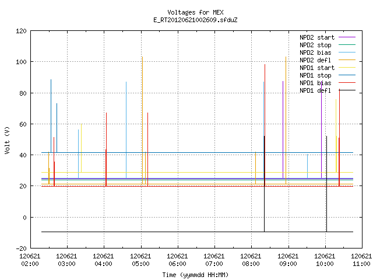This screenshot has height=280, width=373.
Task: Click y-axis tick value 40
Action: 23,155
